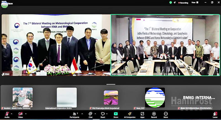The width and height of the screenshot is (221, 120).
Task: Leave the meeting
Action: click(x=215, y=114)
